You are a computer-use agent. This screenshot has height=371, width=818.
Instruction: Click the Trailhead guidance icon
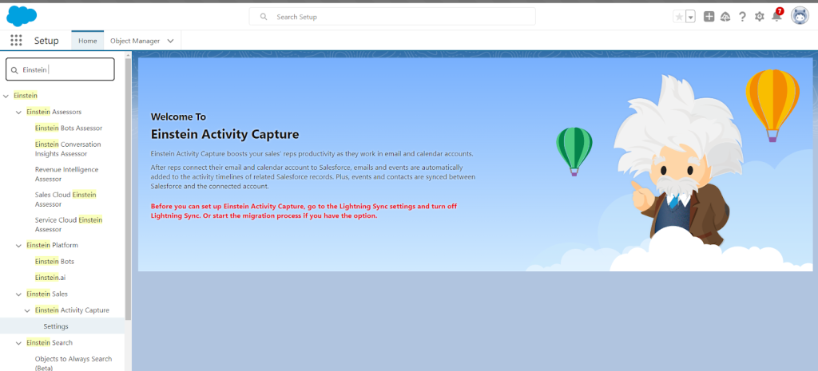(x=725, y=17)
